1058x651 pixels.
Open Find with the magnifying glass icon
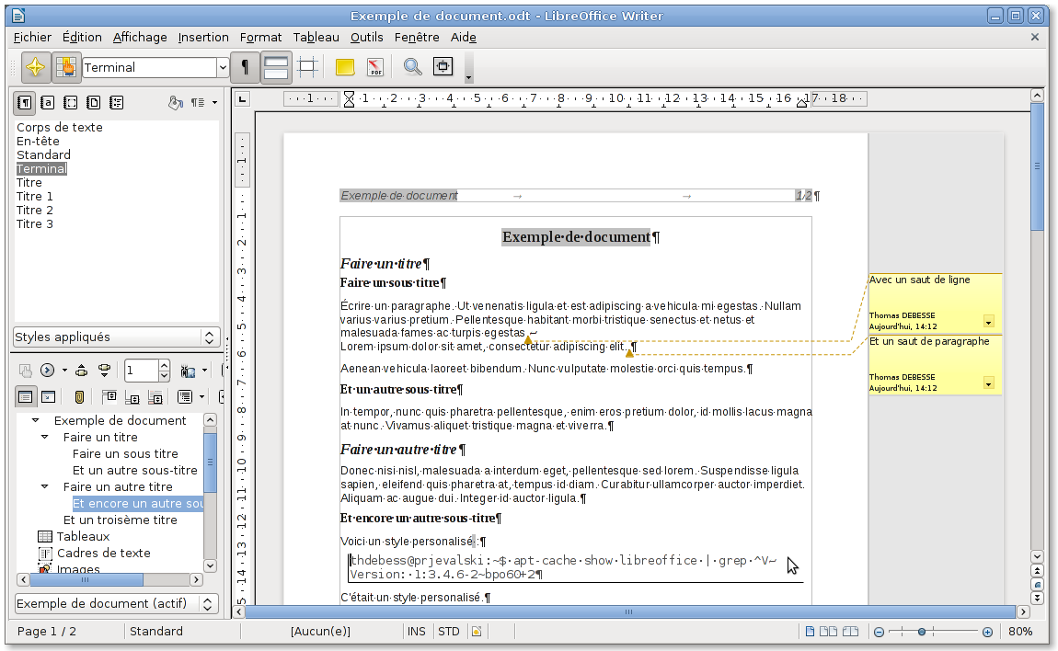412,67
